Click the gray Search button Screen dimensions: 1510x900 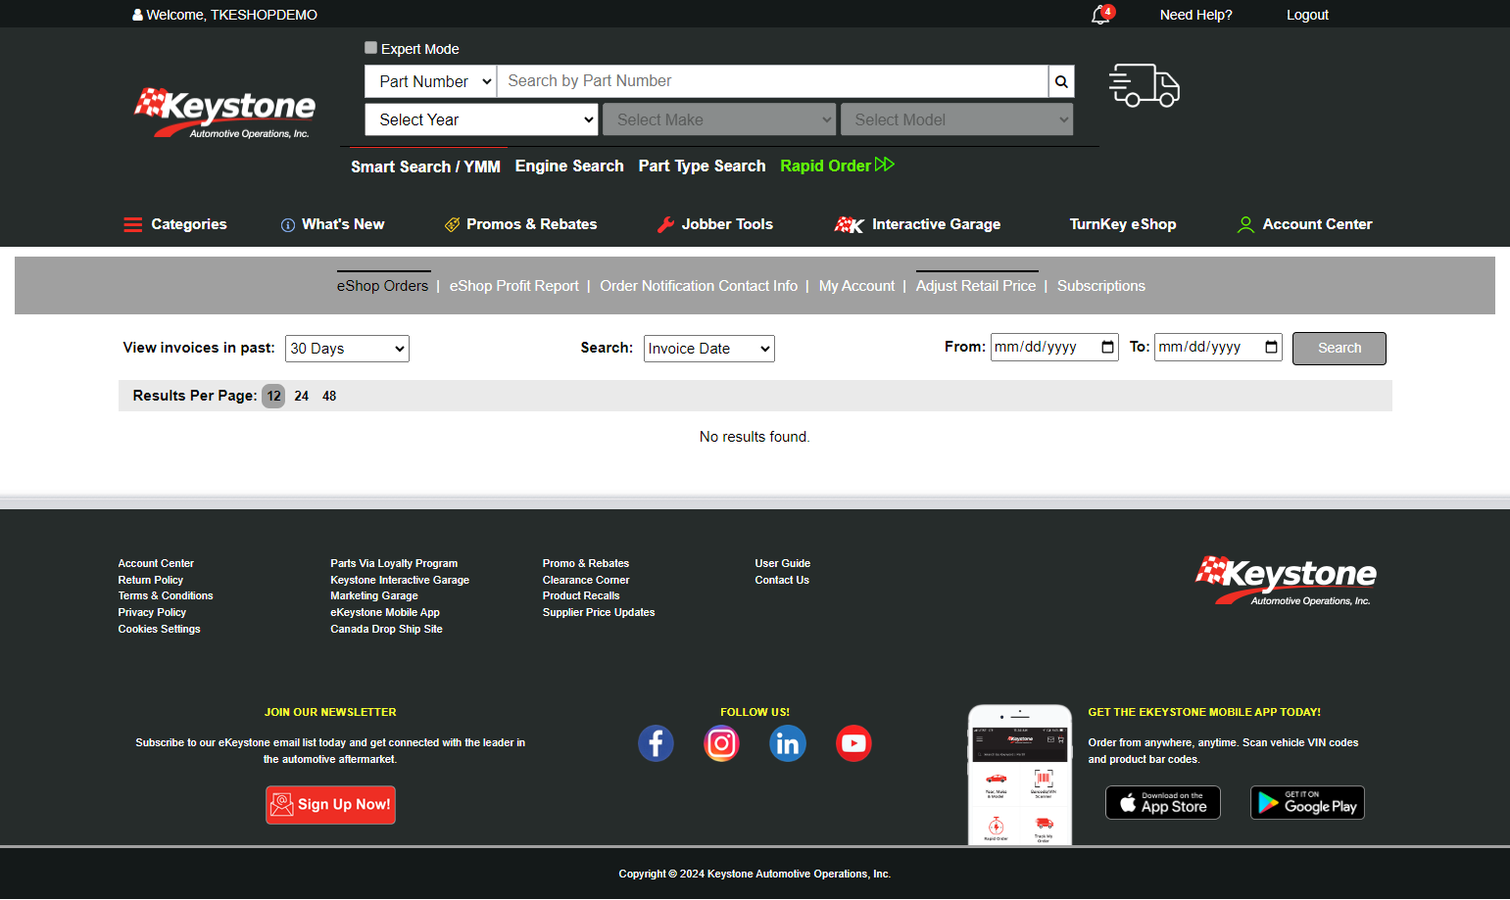pyautogui.click(x=1340, y=349)
